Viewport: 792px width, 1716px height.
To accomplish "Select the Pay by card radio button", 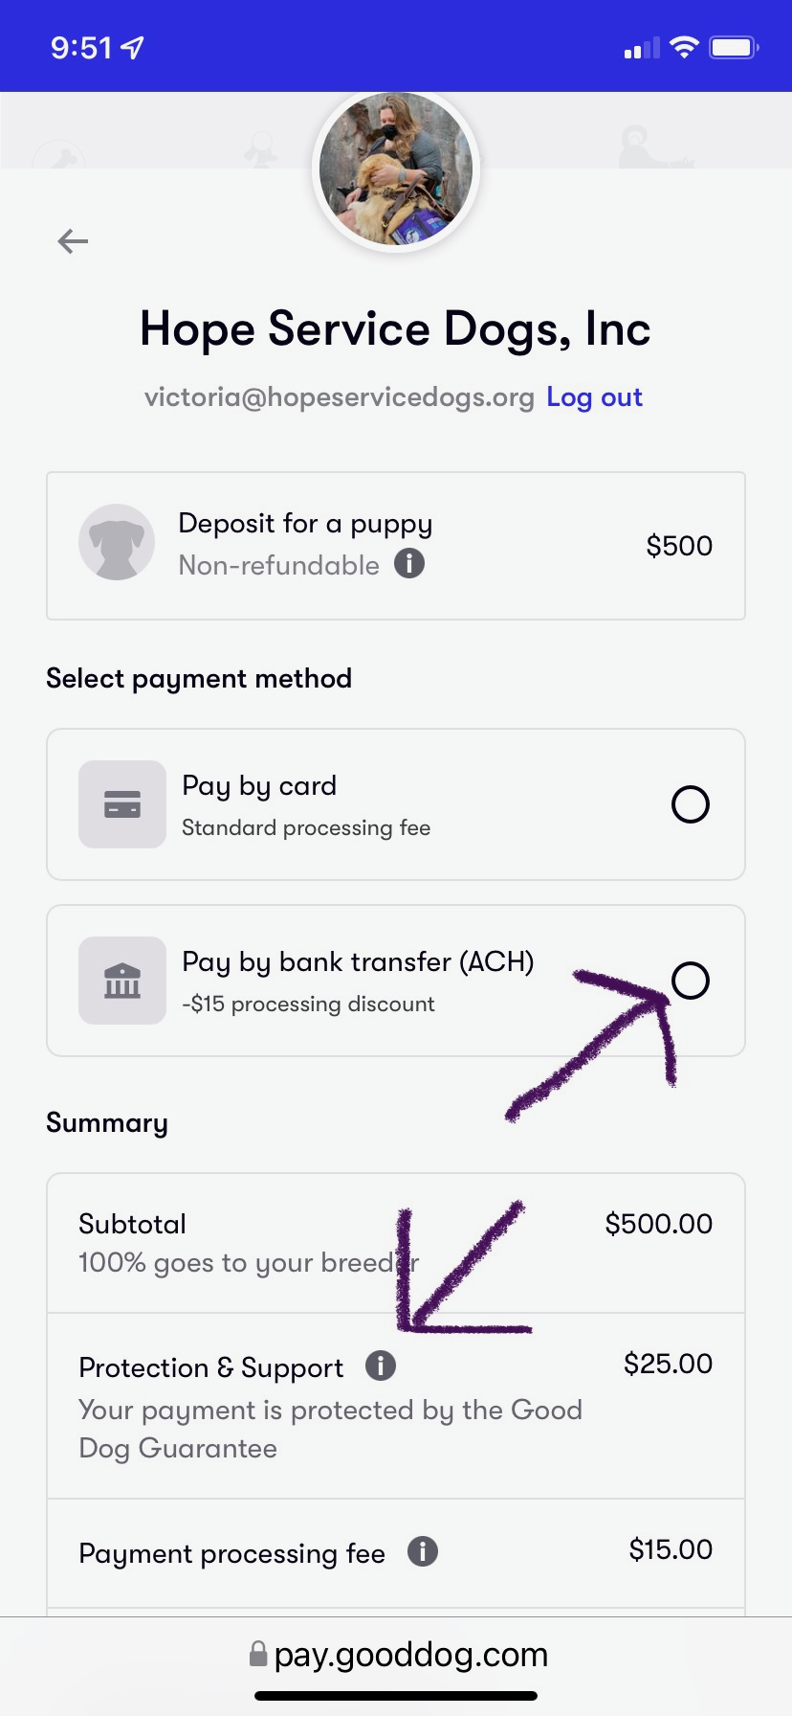I will 691,804.
